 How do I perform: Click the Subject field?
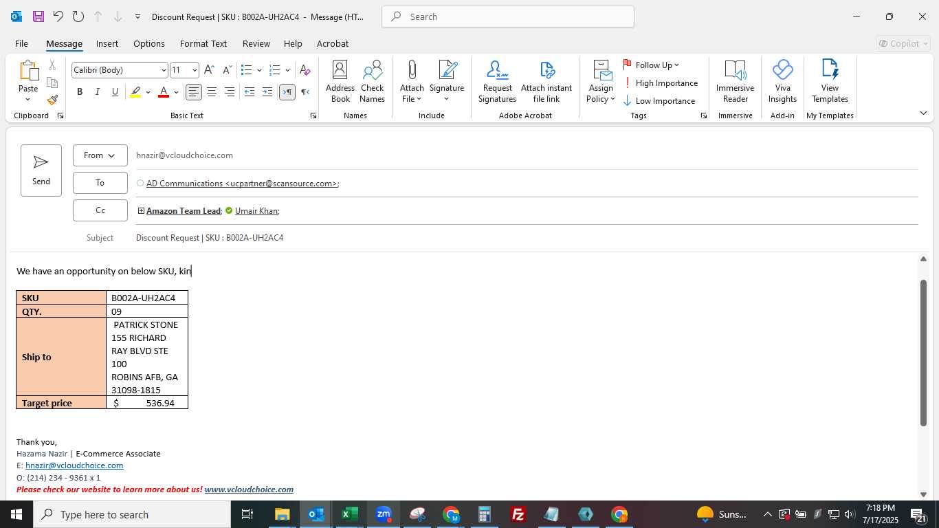tap(527, 238)
